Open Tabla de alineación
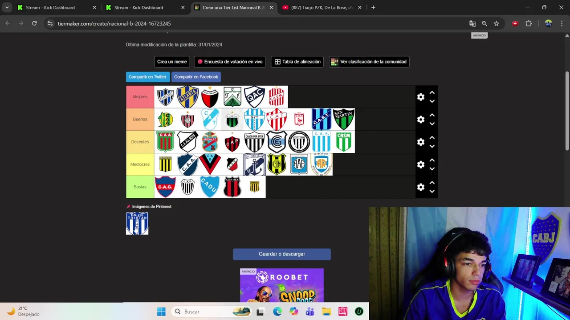Image resolution: width=570 pixels, height=320 pixels. [x=297, y=62]
